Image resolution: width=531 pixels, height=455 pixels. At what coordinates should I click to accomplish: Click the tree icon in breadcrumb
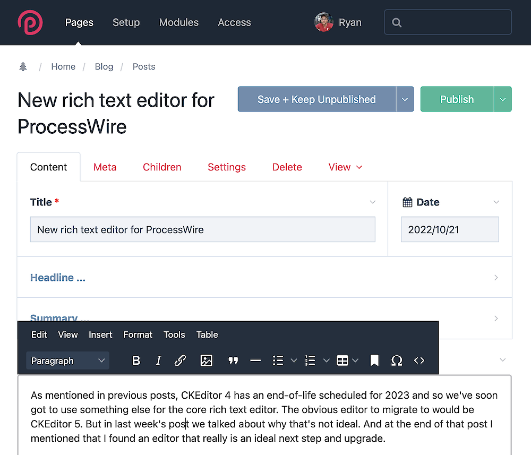23,66
